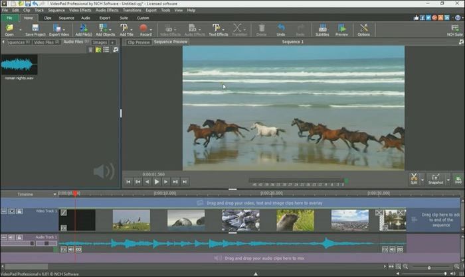Click the Save Project icon

(35, 29)
